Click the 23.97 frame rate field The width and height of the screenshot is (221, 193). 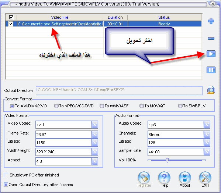(x=63, y=135)
